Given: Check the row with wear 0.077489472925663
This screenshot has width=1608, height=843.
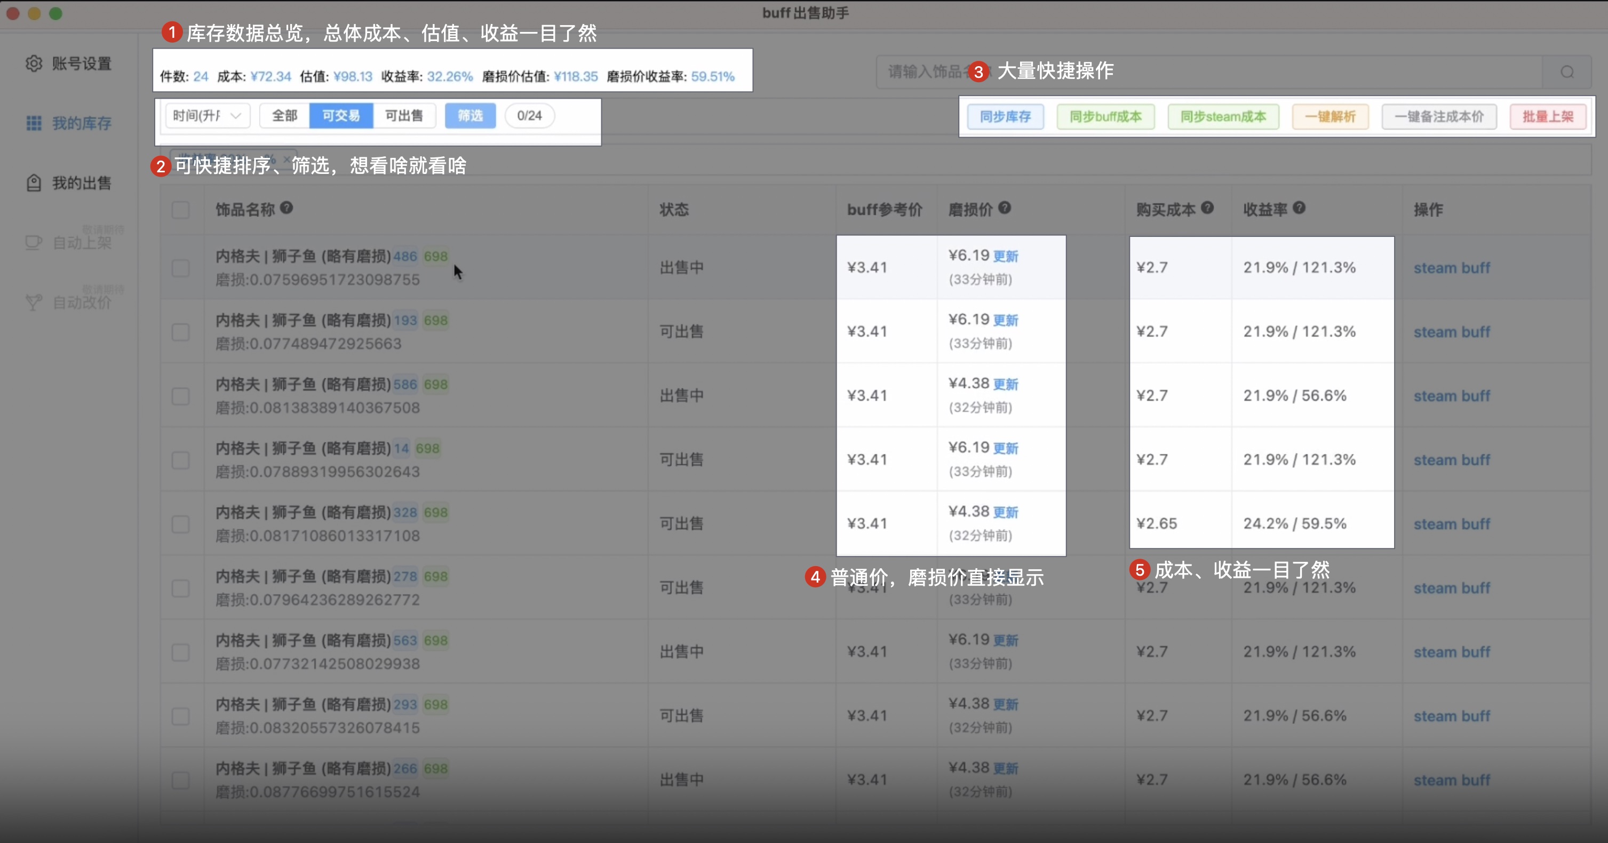Looking at the screenshot, I should coord(180,331).
